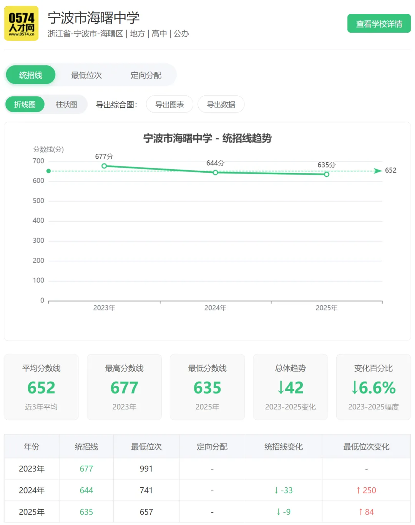This screenshot has height=525, width=415.
Task: Click the 最低位次 table column header
Action: tap(146, 447)
